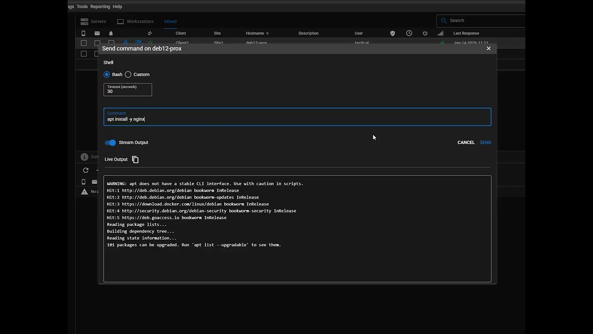Click the clock pending actions header icon
This screenshot has height=334, width=593.
(409, 33)
